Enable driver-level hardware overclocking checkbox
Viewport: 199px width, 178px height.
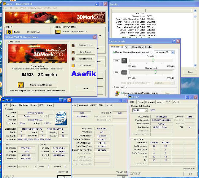(x=114, y=52)
